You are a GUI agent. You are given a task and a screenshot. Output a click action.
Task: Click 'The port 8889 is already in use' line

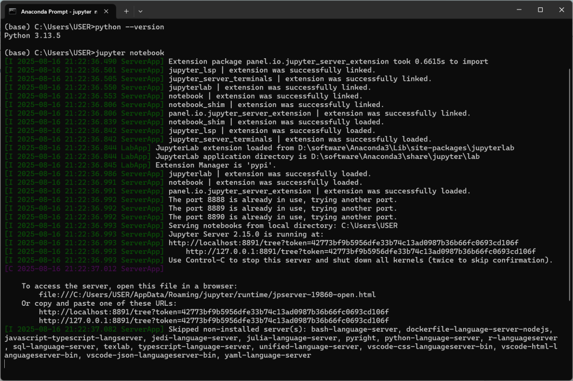click(282, 208)
